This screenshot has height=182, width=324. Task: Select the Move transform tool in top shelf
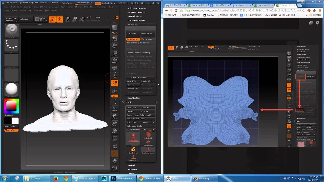67,19
